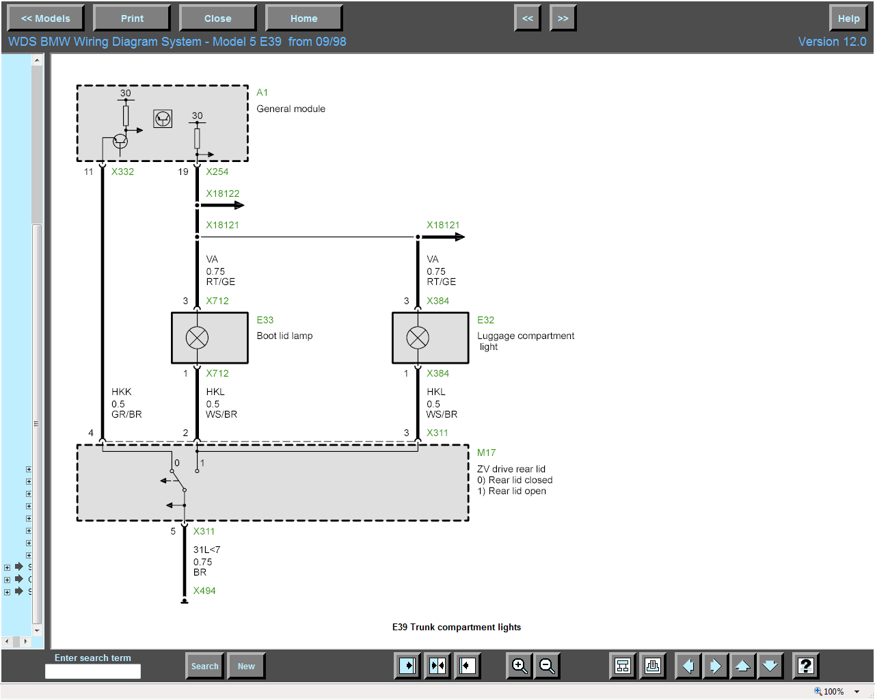Image resolution: width=875 pixels, height=700 pixels.
Task: Pan diagram up with the up arrow icon
Action: pos(743,666)
